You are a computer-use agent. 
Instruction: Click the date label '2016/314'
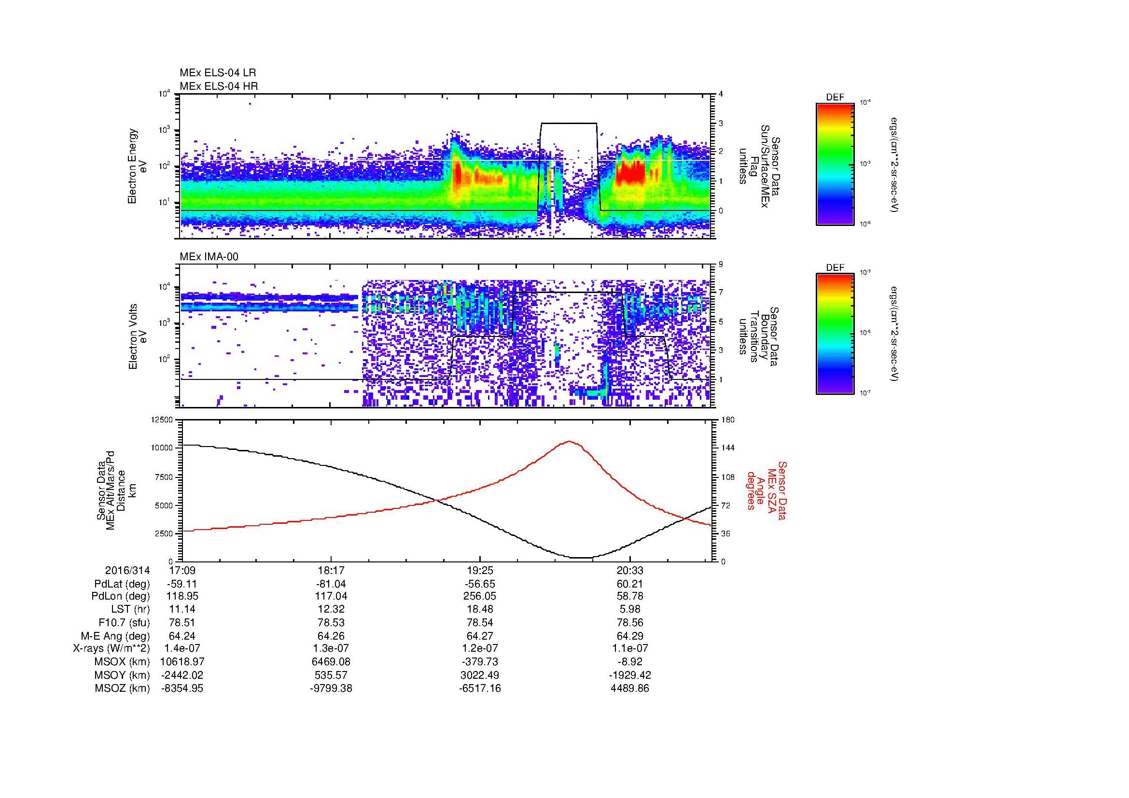(127, 570)
